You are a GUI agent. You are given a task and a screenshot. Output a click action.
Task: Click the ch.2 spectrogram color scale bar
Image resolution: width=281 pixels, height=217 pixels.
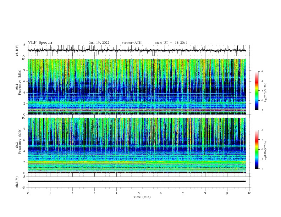coord(257,149)
